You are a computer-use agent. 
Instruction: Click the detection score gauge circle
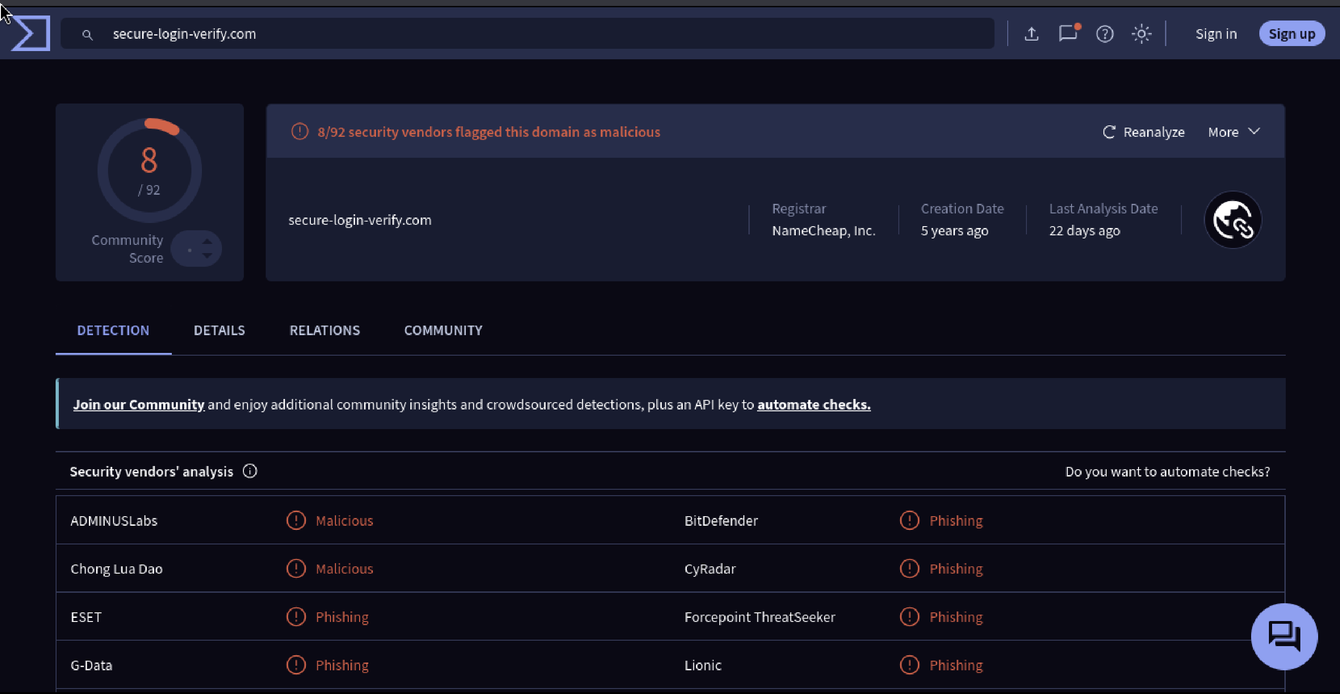click(x=149, y=170)
